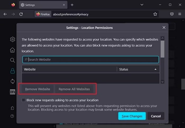Click the dialog vertical scrollbar thumb
The width and height of the screenshot is (185, 128).
coord(163,49)
